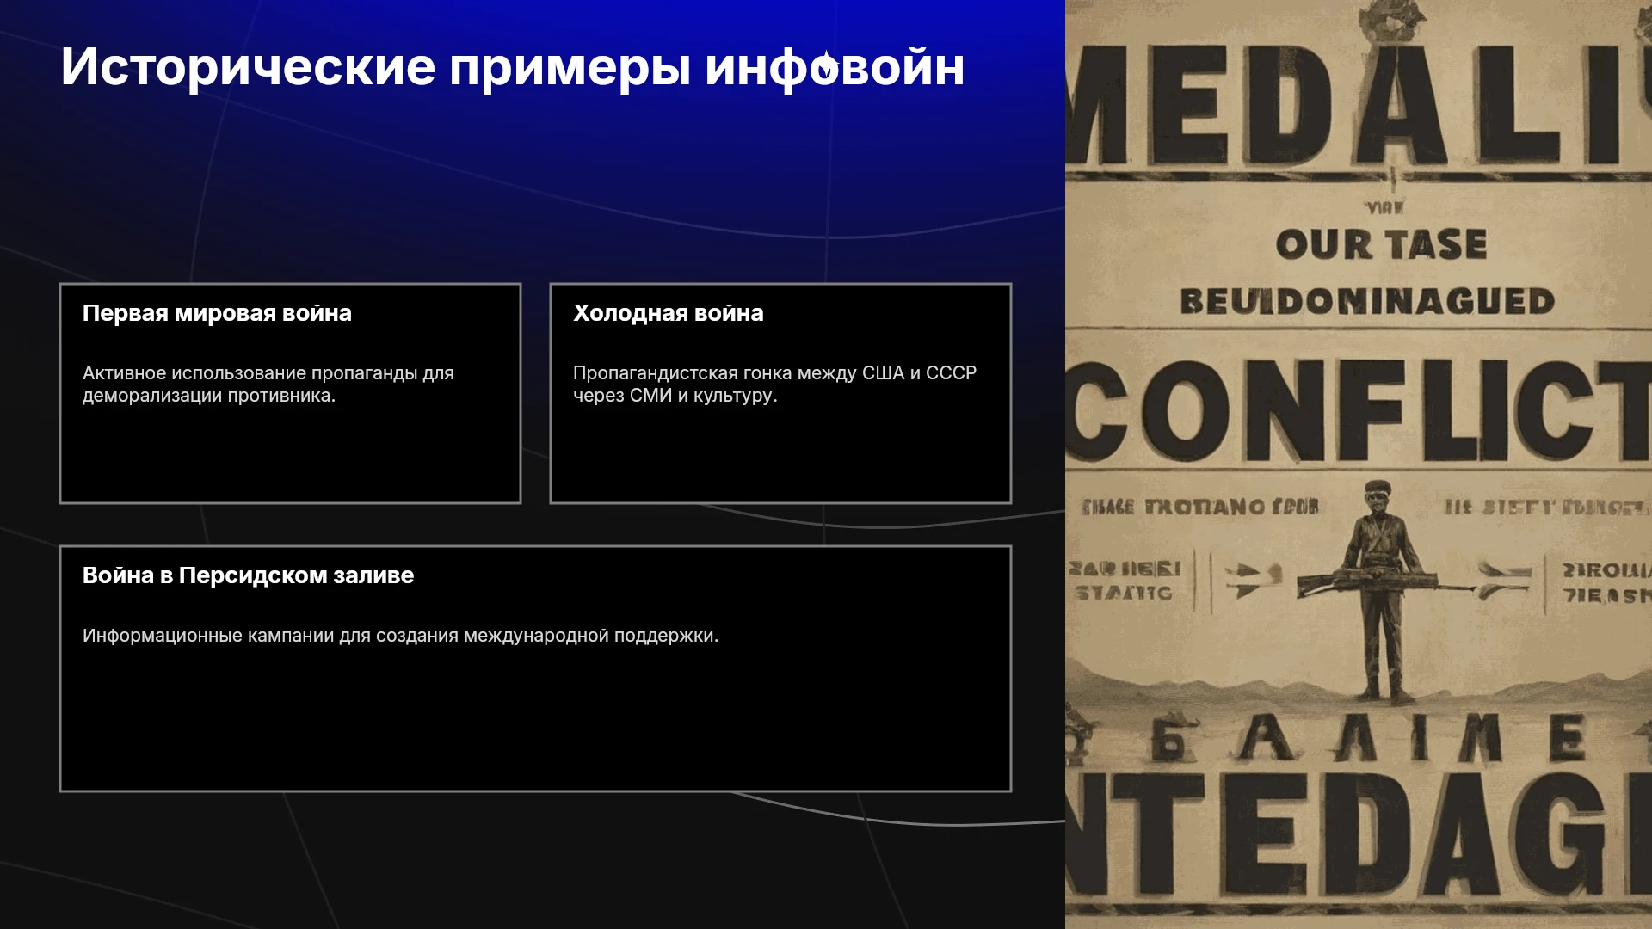
Task: Click the right arrow symbol beside the soldier
Action: pyautogui.click(x=1505, y=579)
